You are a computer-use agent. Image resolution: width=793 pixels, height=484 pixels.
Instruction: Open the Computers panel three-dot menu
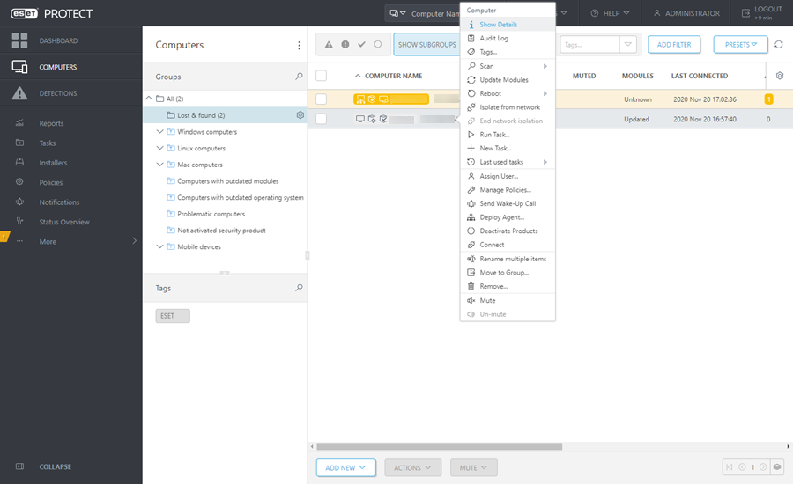(299, 46)
